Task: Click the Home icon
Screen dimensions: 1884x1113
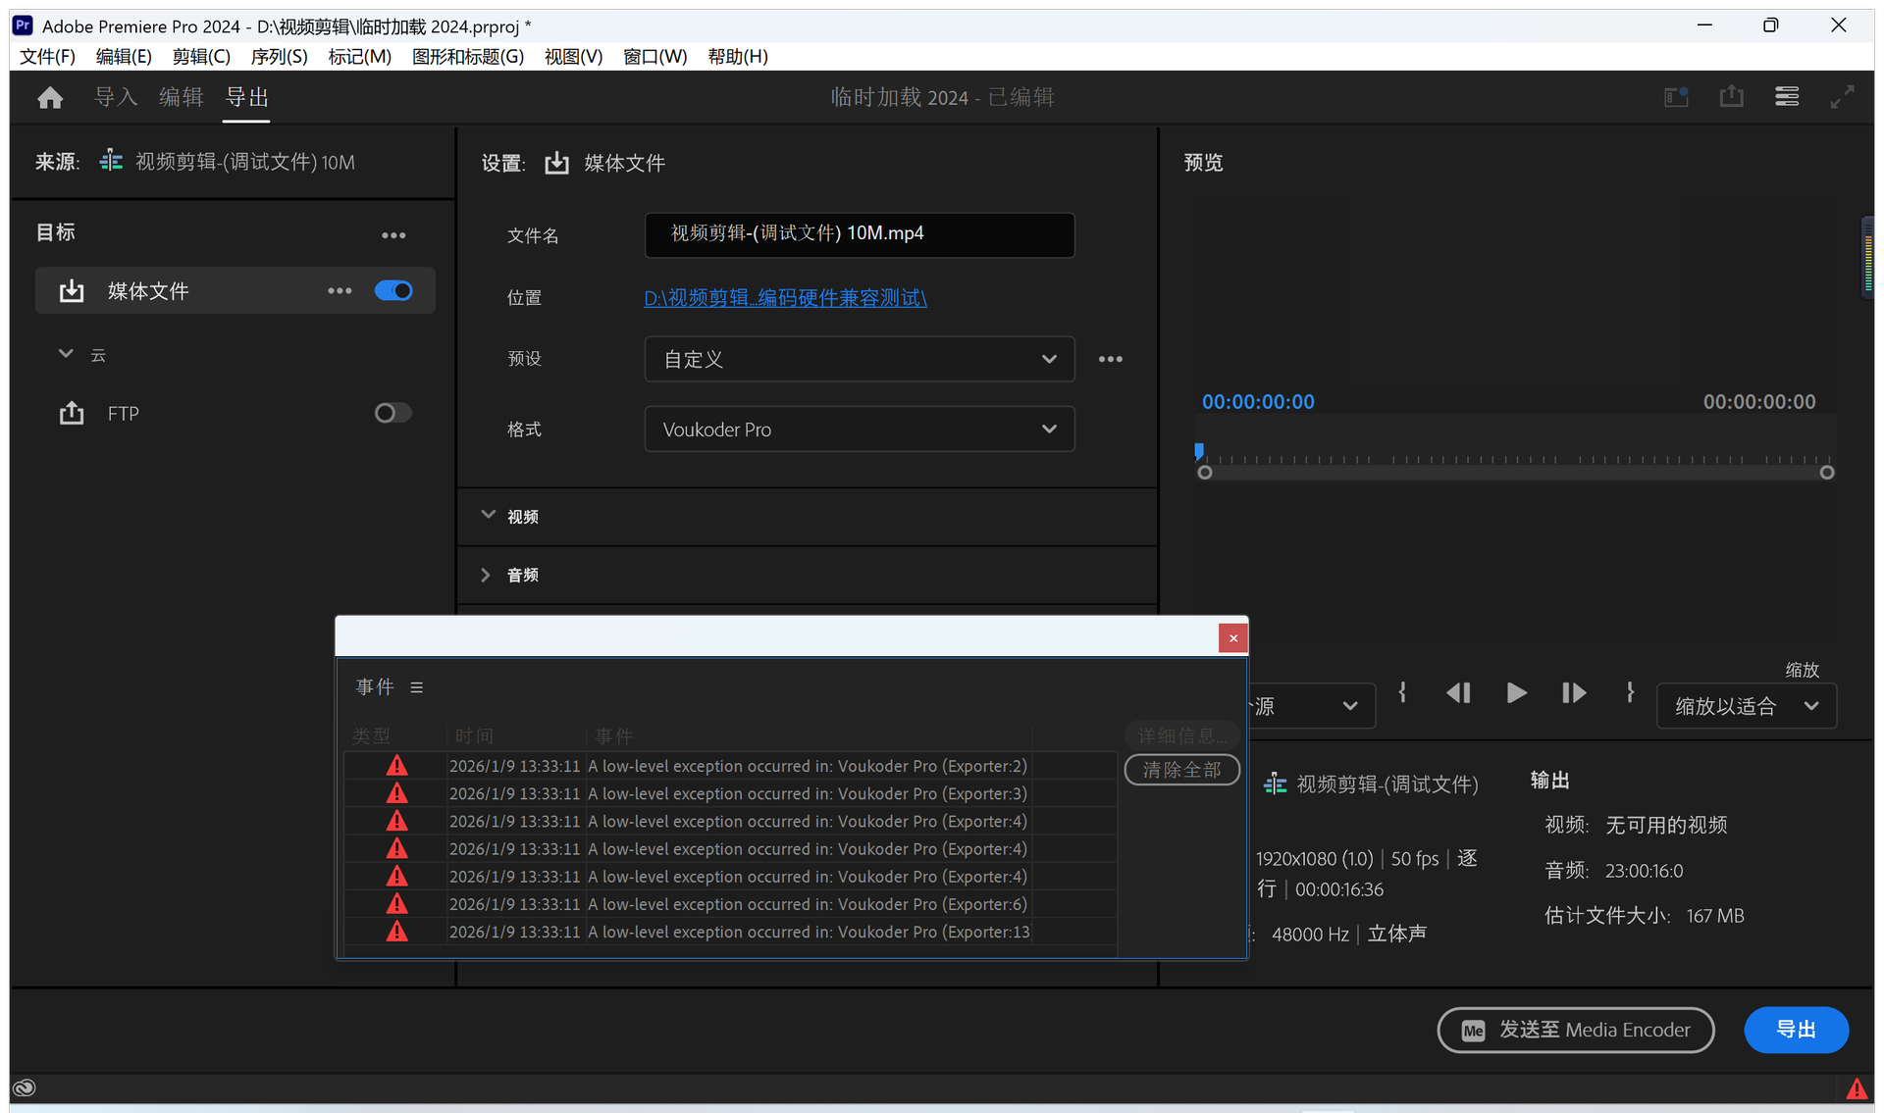Action: [50, 97]
